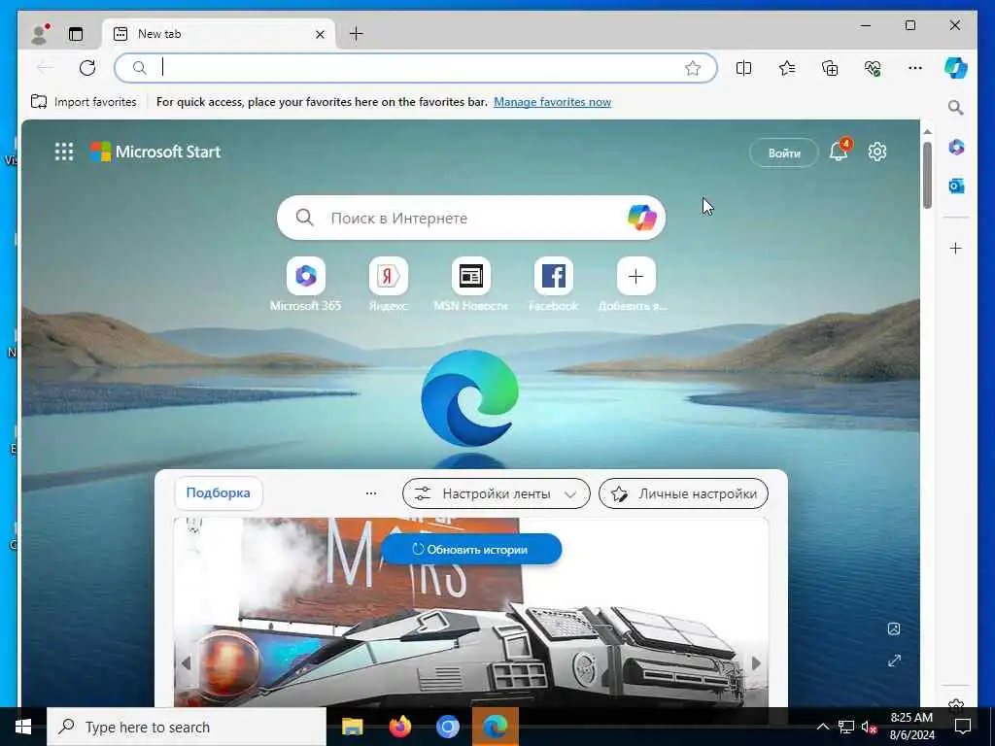Open File Explorer from the taskbar
995x746 pixels.
coord(352,727)
